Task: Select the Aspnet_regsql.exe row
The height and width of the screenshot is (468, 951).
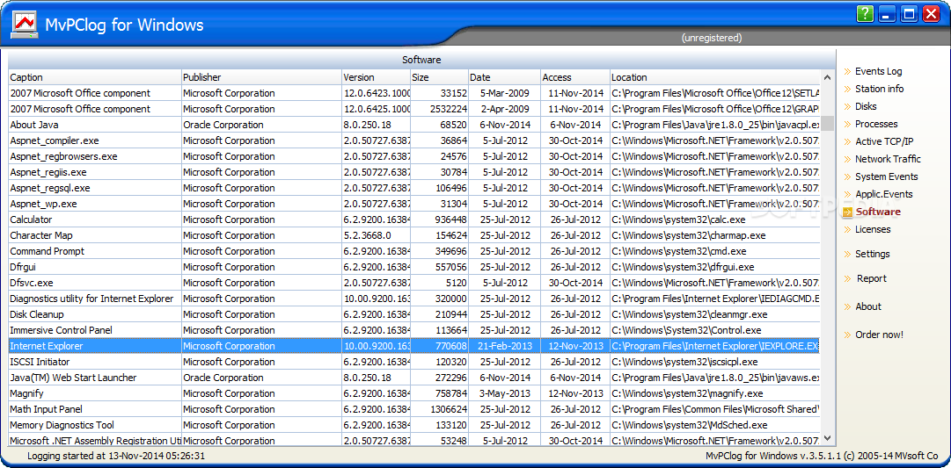Action: click(414, 188)
